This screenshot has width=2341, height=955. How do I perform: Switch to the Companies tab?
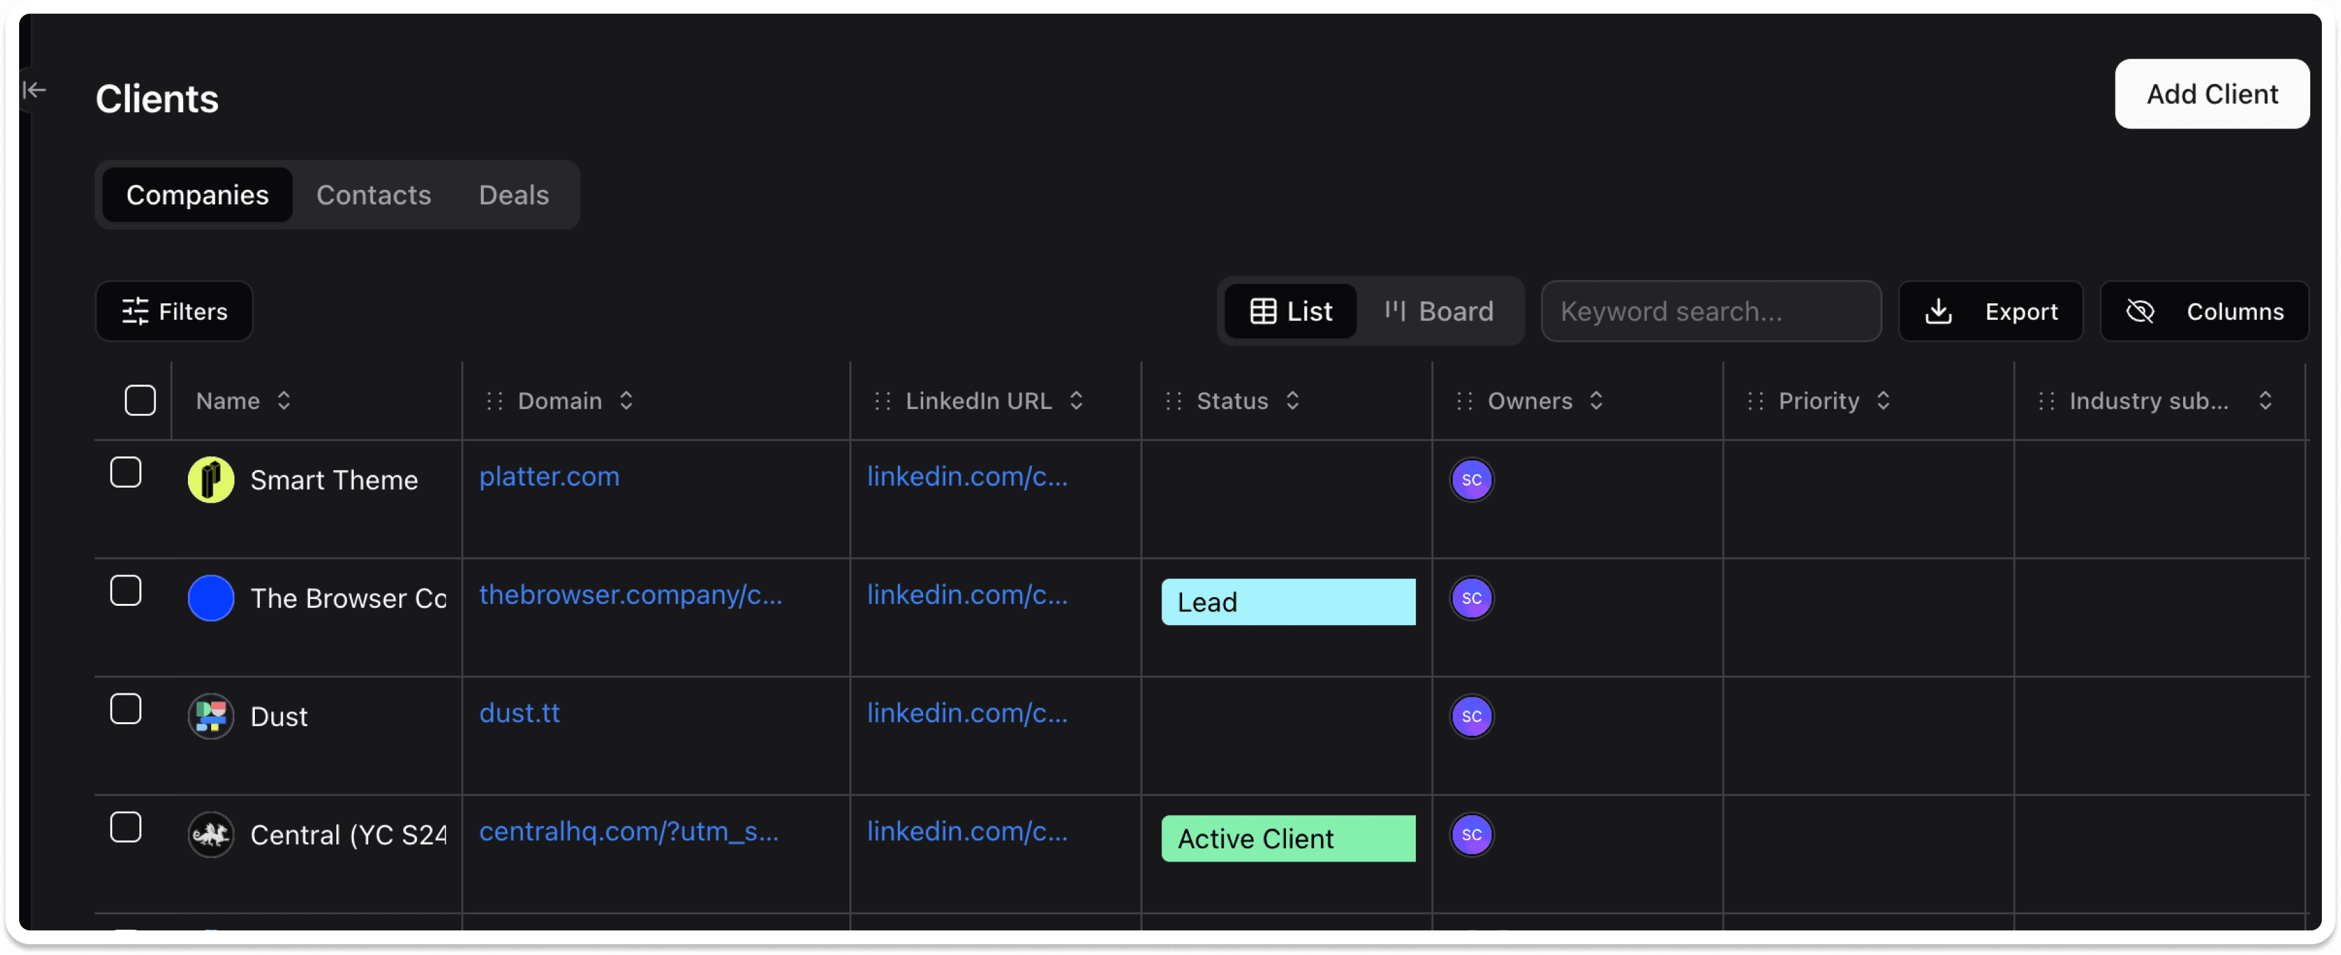[197, 195]
